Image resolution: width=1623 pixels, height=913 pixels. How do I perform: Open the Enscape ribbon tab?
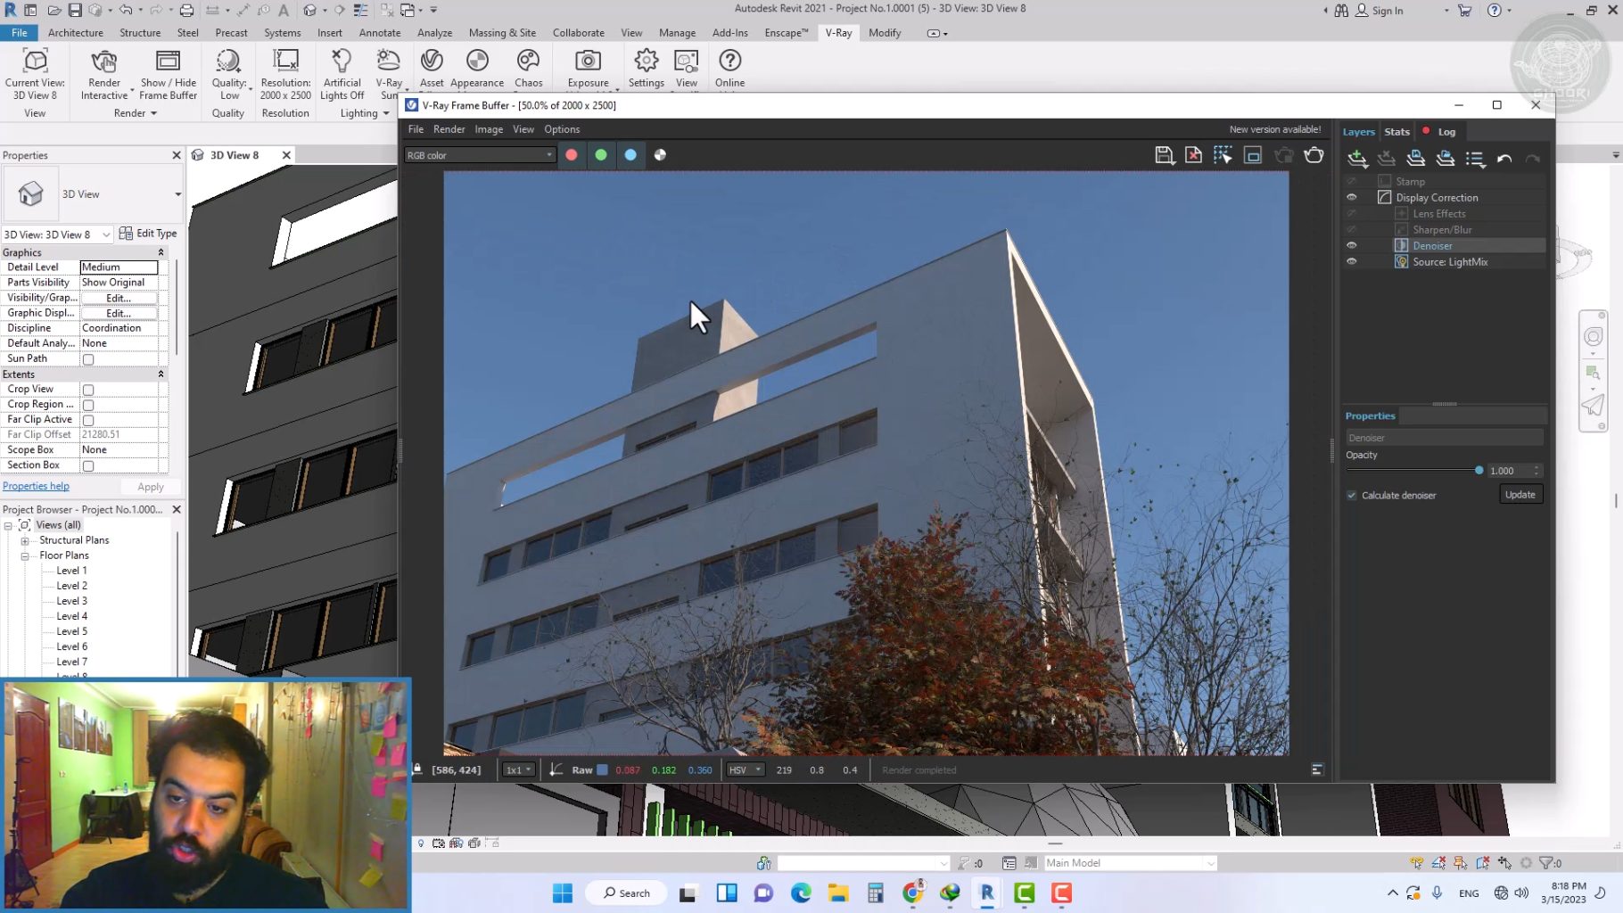(786, 33)
